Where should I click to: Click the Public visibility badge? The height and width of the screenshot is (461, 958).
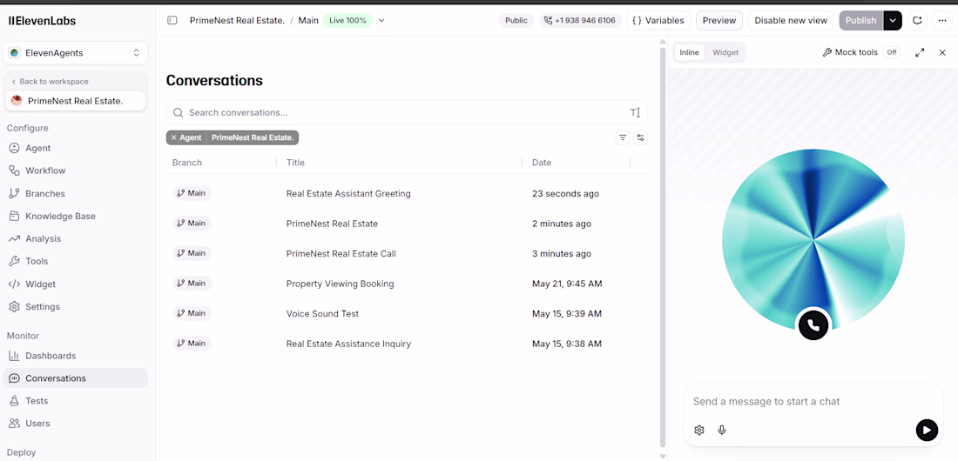click(516, 20)
